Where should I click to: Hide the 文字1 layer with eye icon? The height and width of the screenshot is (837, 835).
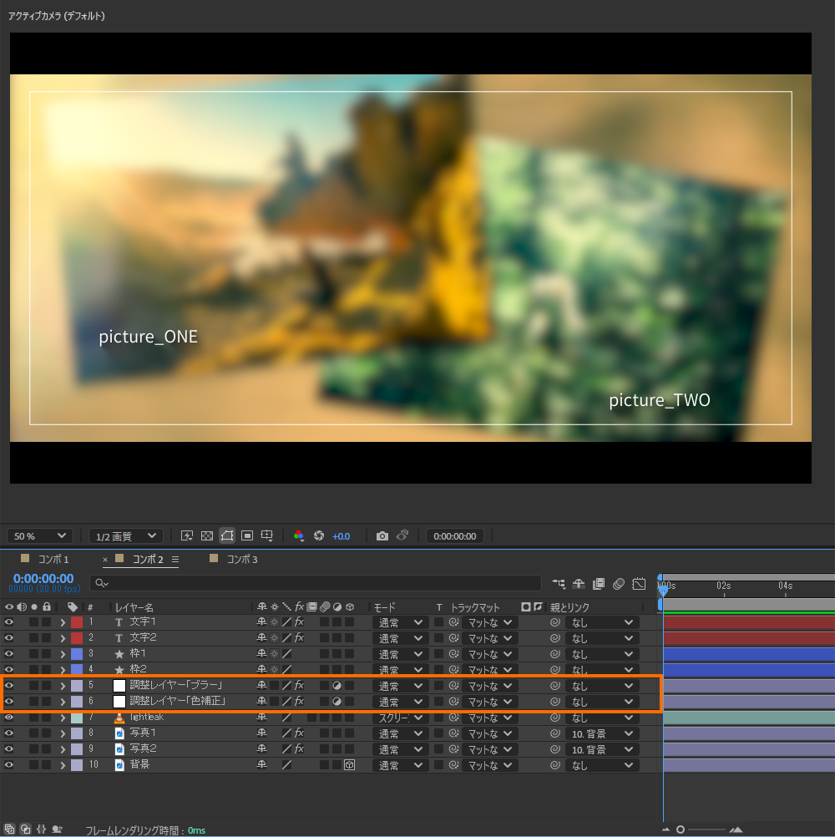[x=9, y=622]
